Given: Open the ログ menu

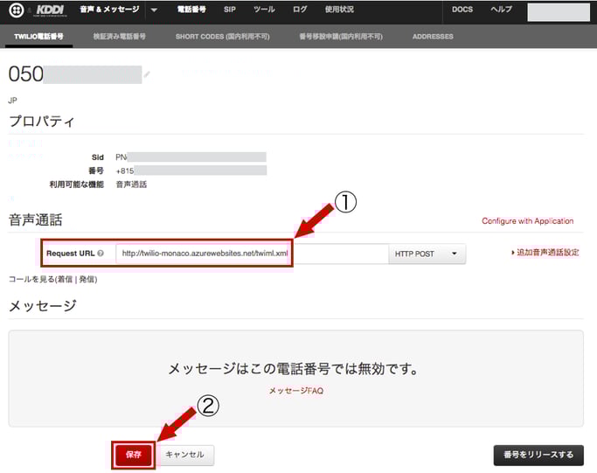Looking at the screenshot, I should point(300,10).
